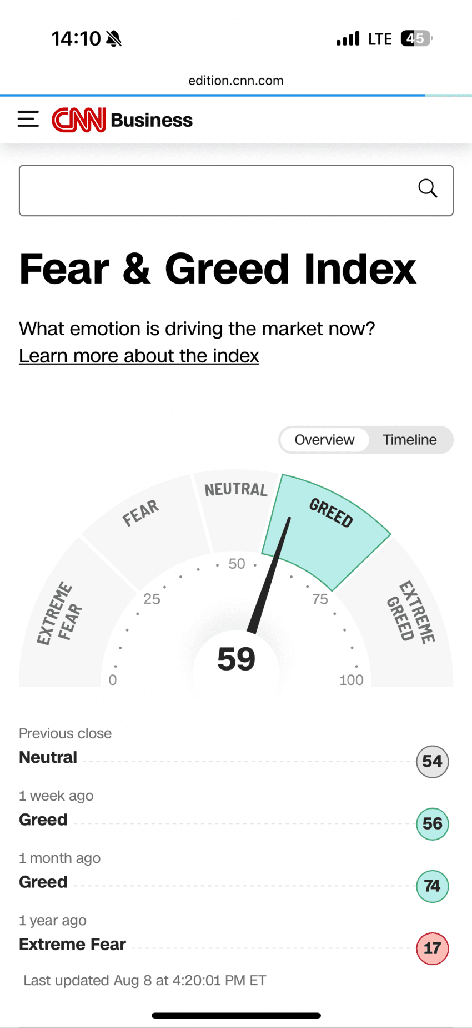Click inside the search input field

[x=217, y=190]
